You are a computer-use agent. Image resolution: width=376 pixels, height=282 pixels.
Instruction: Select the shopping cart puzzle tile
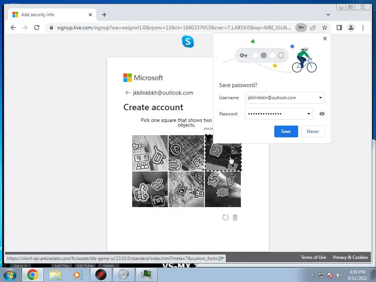coord(150,153)
